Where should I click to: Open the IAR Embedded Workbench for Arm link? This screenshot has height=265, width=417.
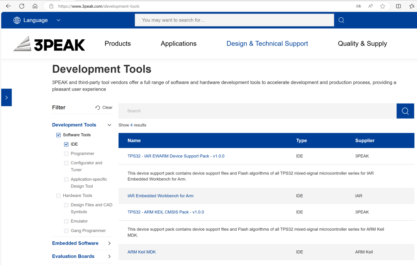click(x=160, y=196)
